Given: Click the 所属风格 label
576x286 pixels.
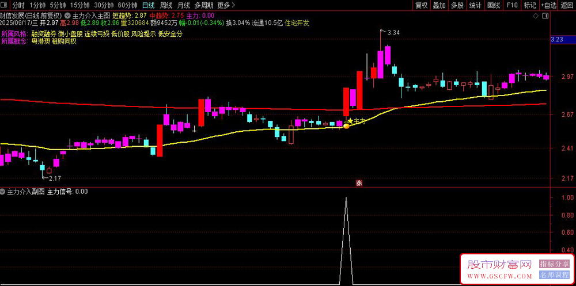Looking at the screenshot, I should click(14, 34).
